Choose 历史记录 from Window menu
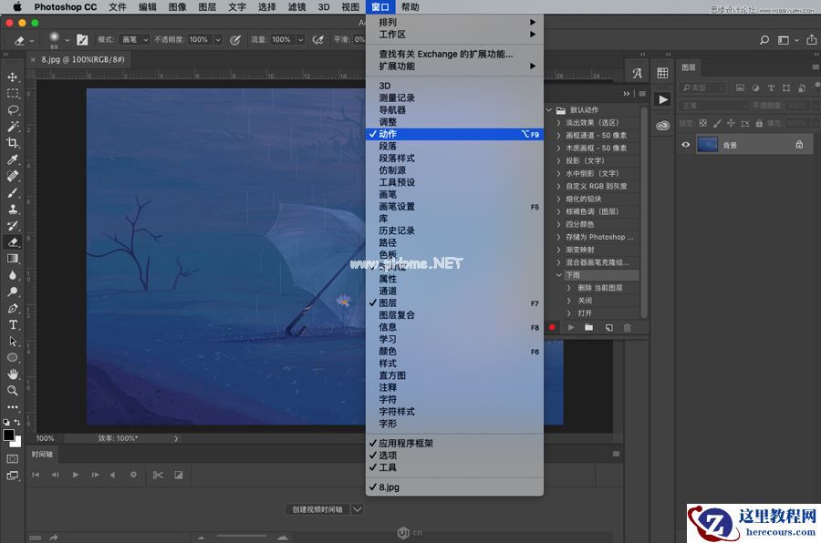This screenshot has height=543, width=821. (454, 231)
